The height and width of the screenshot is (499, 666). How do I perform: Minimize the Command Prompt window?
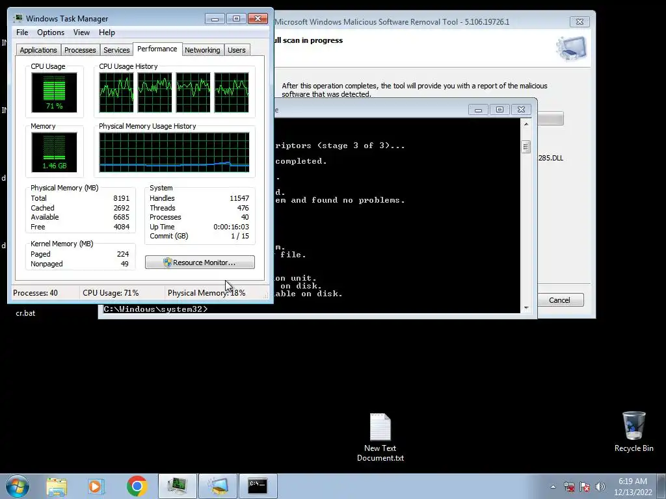478,109
